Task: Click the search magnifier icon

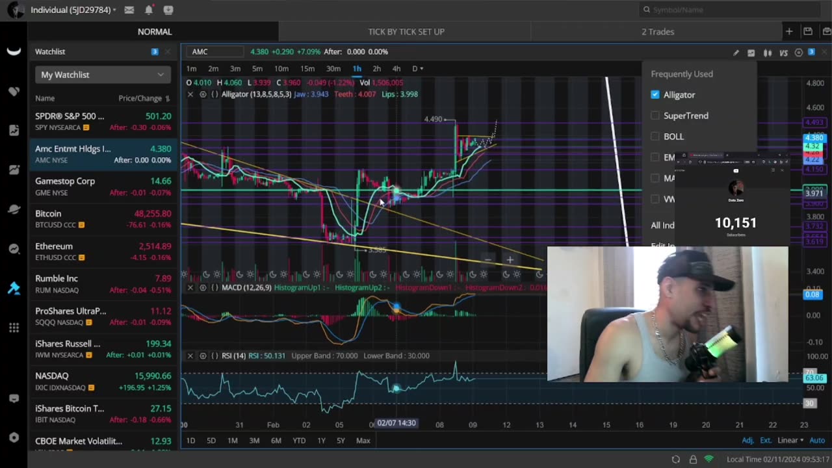Action: (647, 10)
